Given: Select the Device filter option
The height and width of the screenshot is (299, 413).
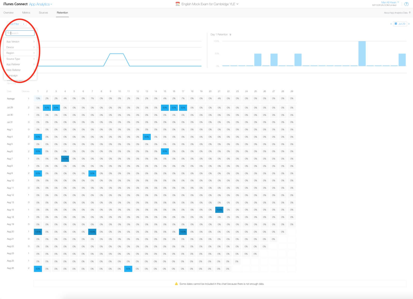Looking at the screenshot, I should pyautogui.click(x=20, y=47).
